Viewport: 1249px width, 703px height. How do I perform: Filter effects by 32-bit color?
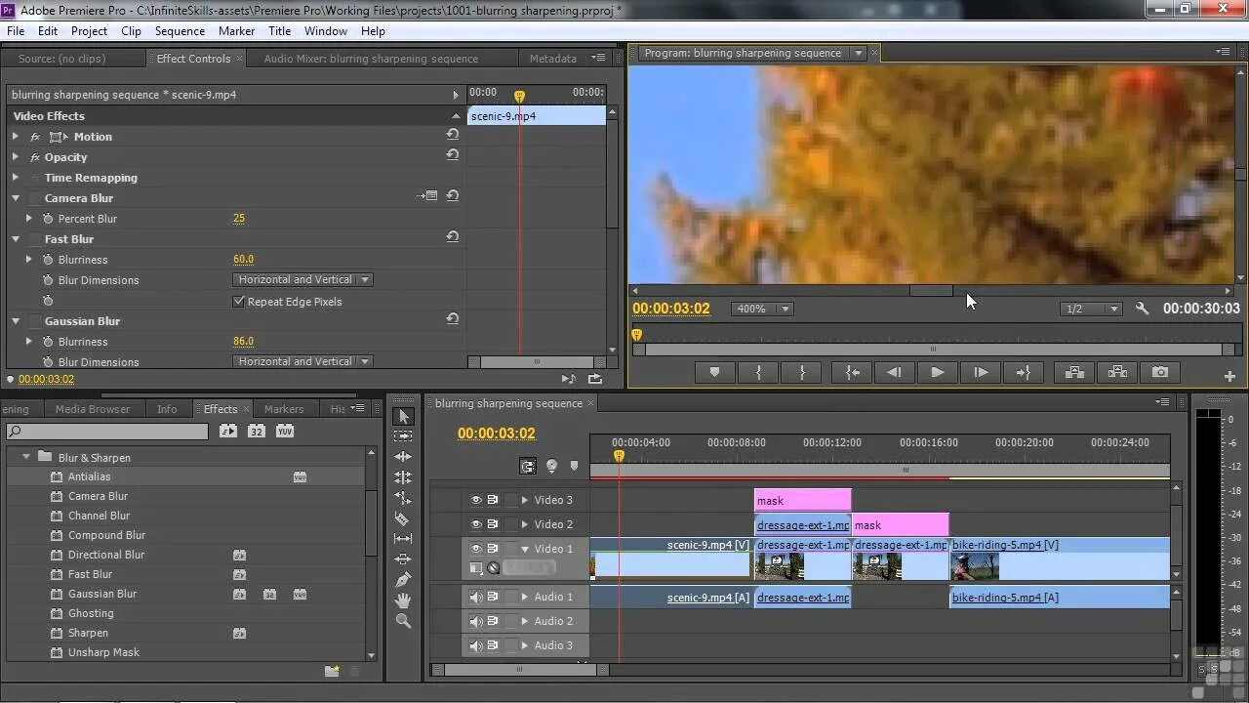pos(256,431)
